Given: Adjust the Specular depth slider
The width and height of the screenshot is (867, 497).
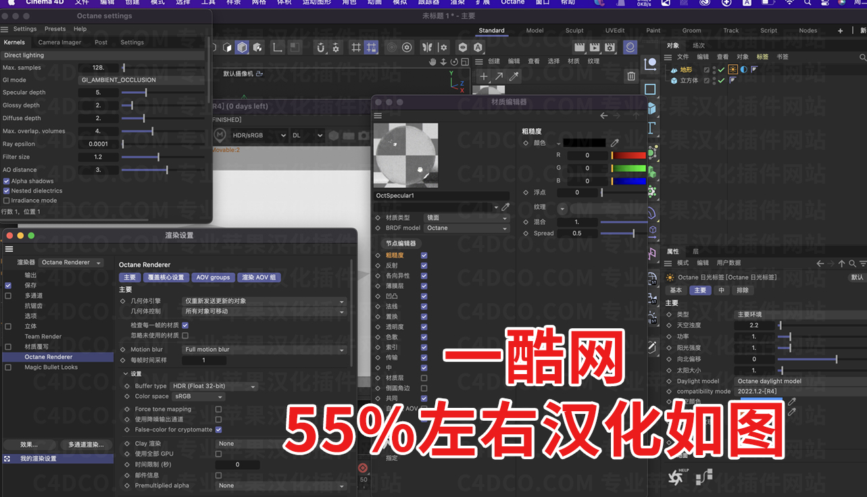Looking at the screenshot, I should [163, 93].
